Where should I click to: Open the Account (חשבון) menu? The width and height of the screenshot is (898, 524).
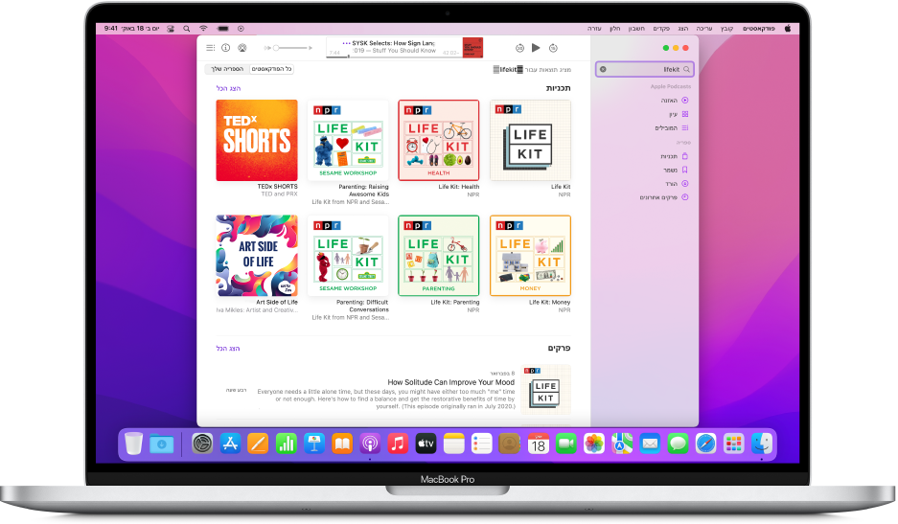click(x=636, y=28)
